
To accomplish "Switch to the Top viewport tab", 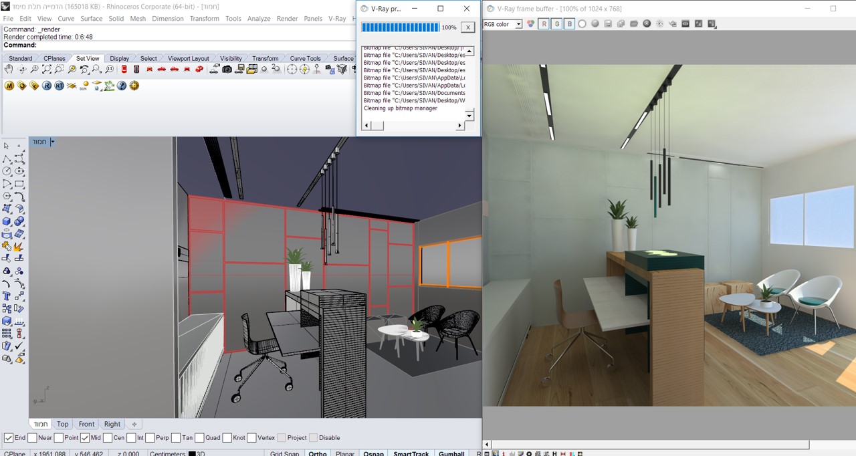I will click(62, 424).
